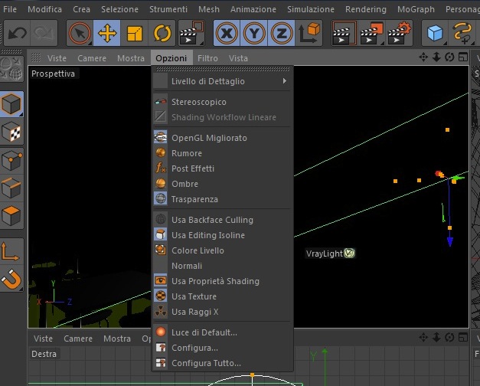Toggle X axis lock button
Screen dimensions: 480x386
pyautogui.click(x=227, y=33)
